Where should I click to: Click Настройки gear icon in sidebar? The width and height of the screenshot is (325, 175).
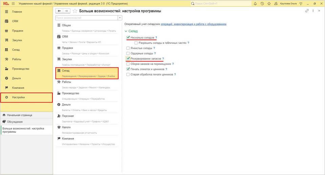click(7, 97)
